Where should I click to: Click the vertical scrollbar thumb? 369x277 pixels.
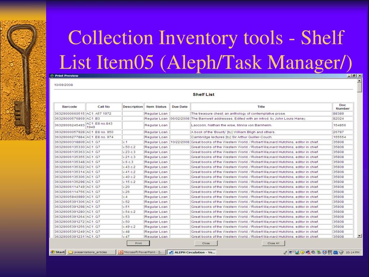tap(359, 87)
